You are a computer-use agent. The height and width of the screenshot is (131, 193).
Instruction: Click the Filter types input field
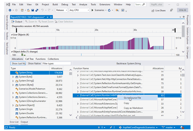tap(56, 64)
